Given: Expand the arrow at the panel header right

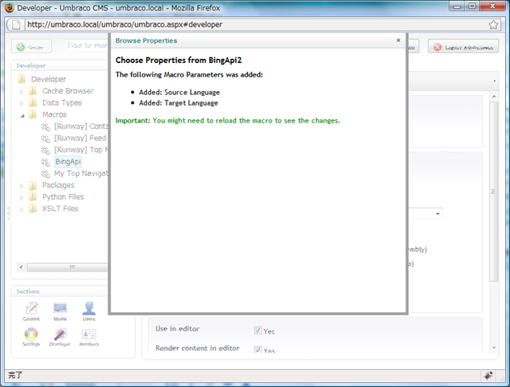Looking at the screenshot, I should 495,81.
